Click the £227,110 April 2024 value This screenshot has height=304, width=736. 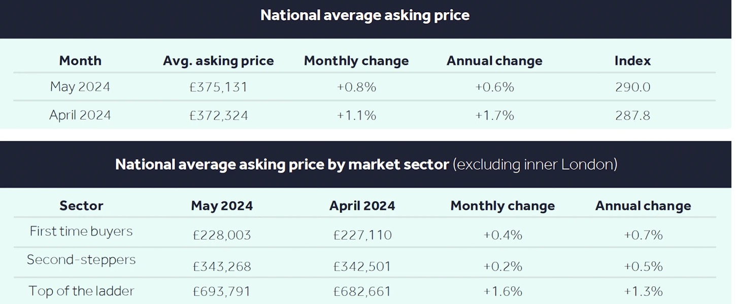362,235
